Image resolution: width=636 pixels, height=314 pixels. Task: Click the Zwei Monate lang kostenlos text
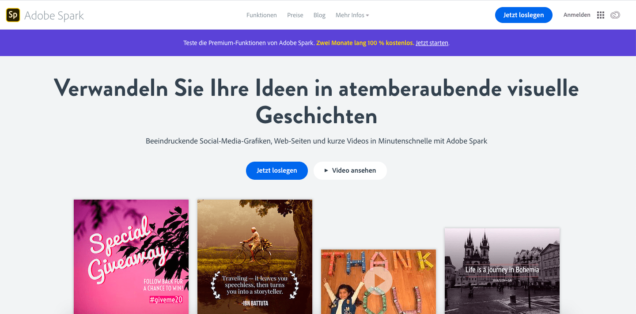pyautogui.click(x=365, y=43)
